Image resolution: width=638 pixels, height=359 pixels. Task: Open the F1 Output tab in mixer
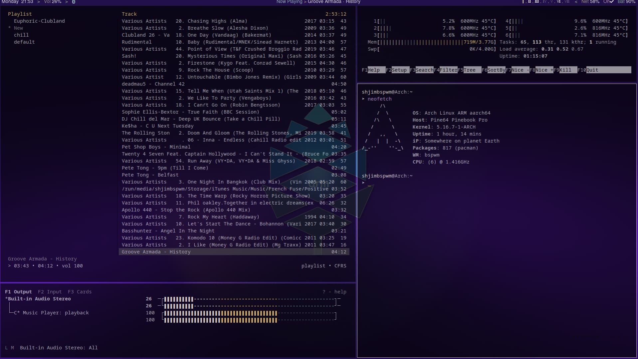[x=18, y=292]
